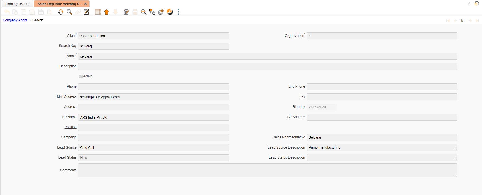Click the Campaign label link
The height and width of the screenshot is (195, 482).
pos(69,137)
